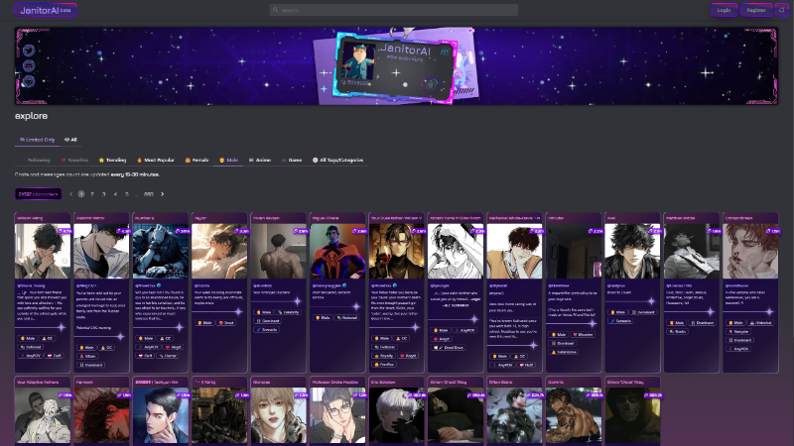
Task: Open the Vladimir Petrov character image
Action: pos(101,252)
